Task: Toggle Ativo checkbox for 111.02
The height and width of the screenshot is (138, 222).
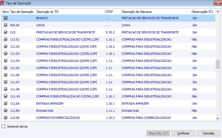Action: [x=6, y=46]
